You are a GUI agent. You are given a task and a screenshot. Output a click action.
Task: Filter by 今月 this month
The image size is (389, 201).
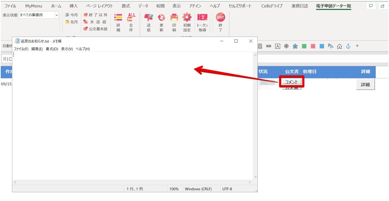click(x=72, y=15)
